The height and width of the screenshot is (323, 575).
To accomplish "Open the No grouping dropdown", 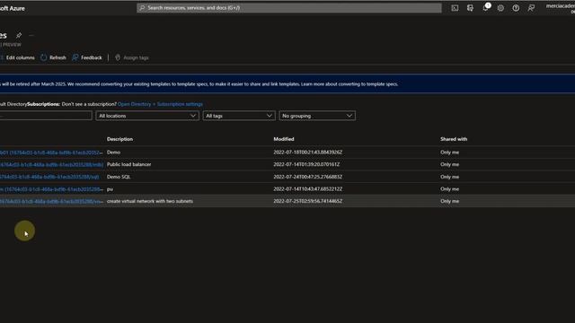I will pos(317,116).
